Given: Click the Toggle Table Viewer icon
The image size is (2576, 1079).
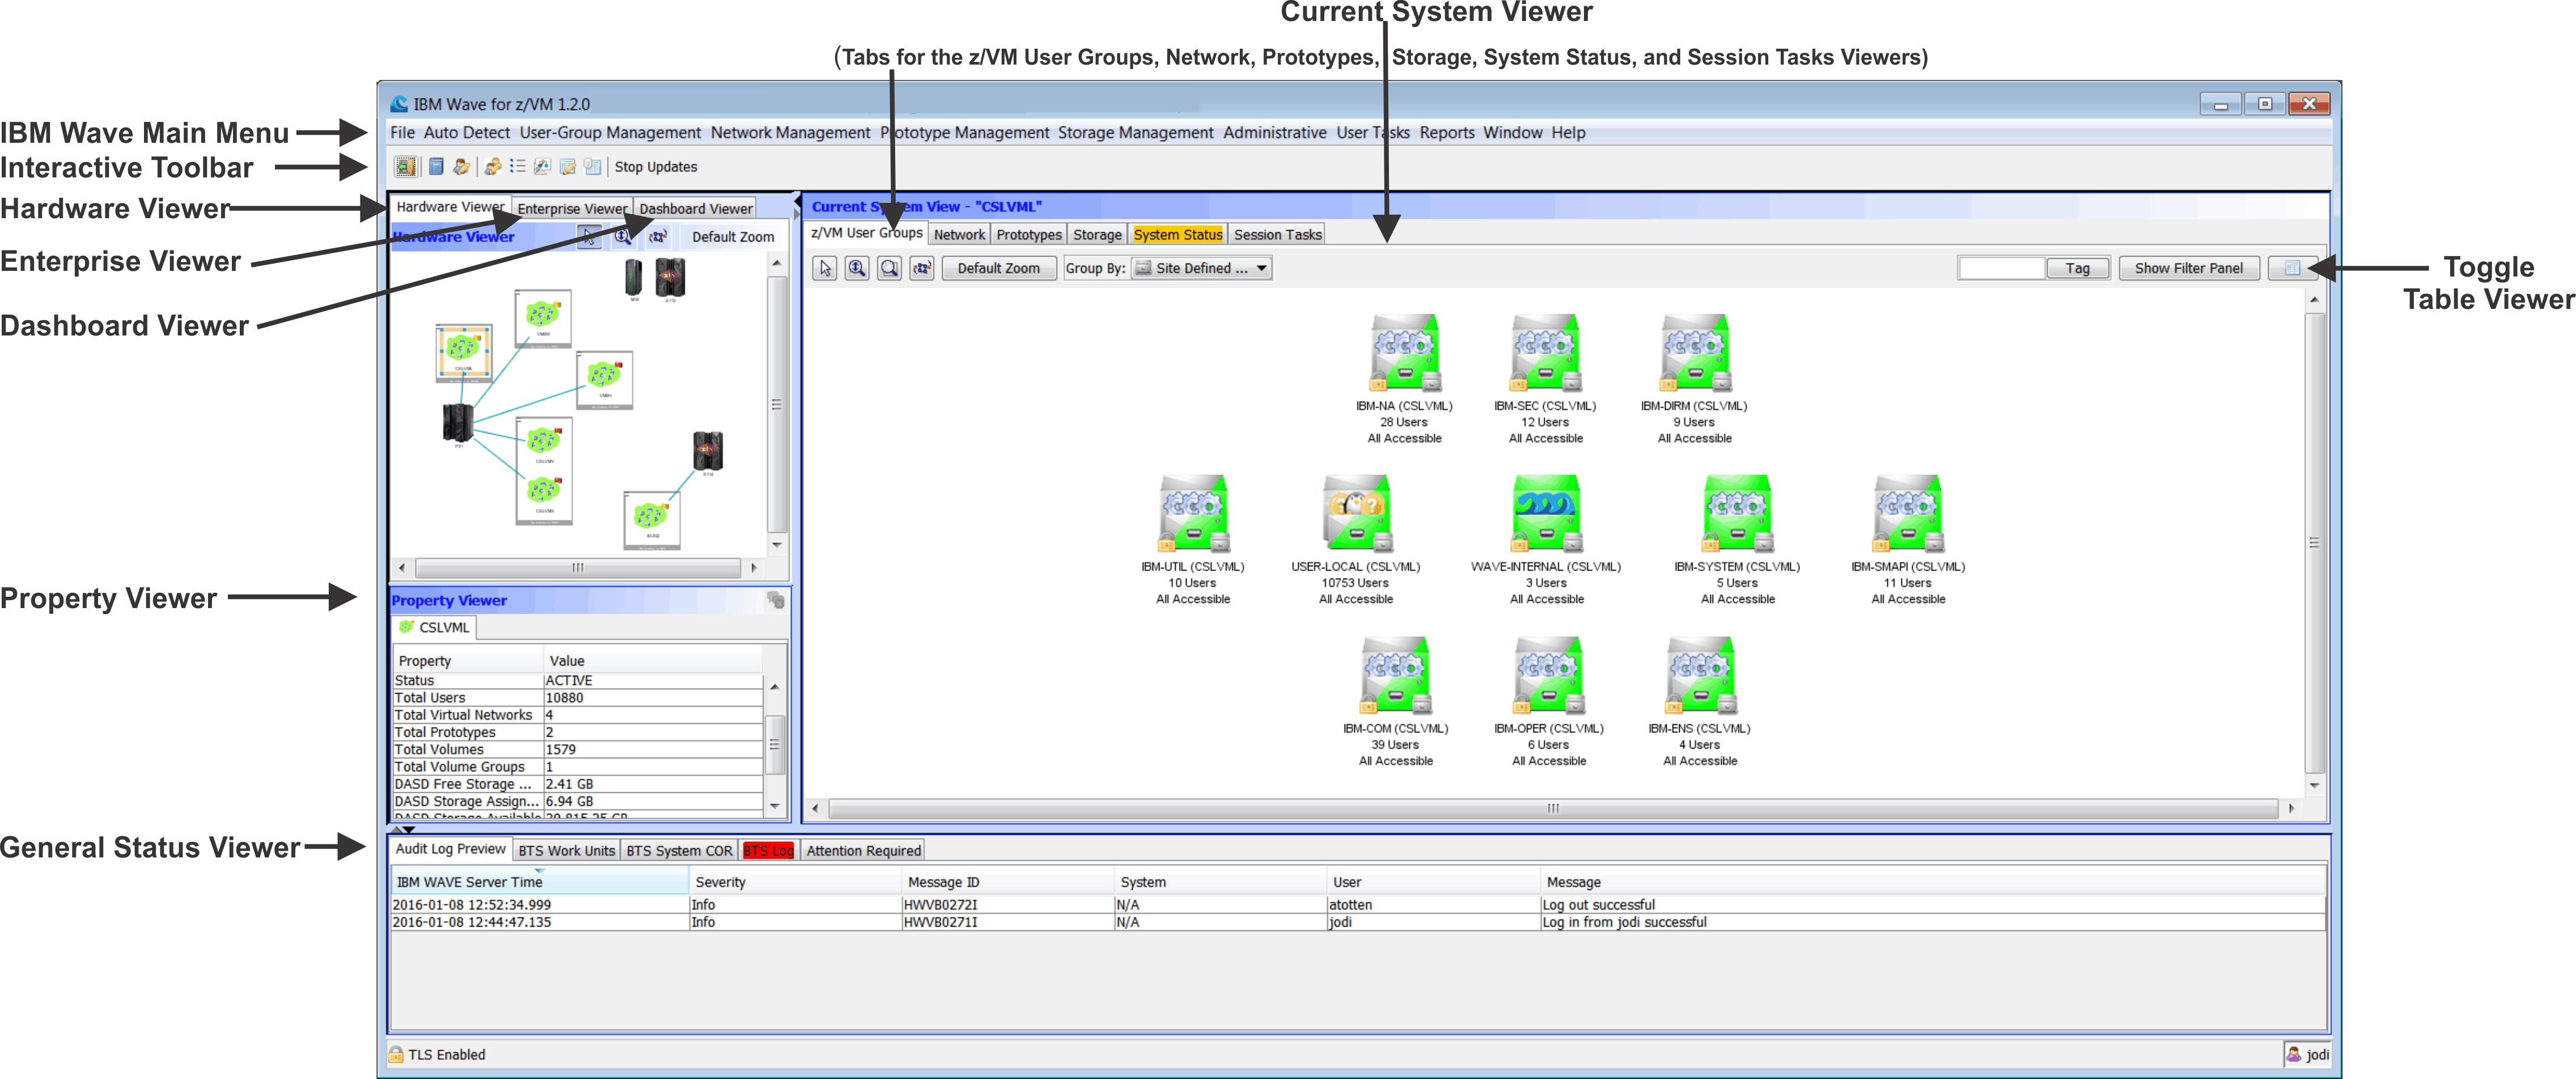Looking at the screenshot, I should pyautogui.click(x=2293, y=268).
